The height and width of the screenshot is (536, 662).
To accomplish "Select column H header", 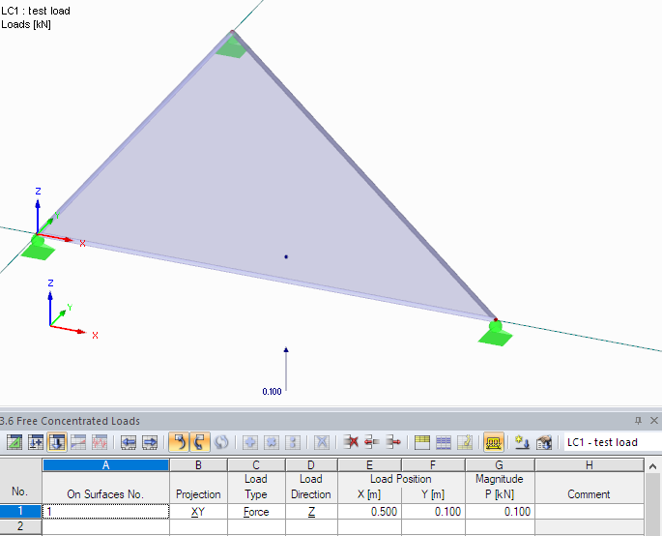I will (590, 465).
